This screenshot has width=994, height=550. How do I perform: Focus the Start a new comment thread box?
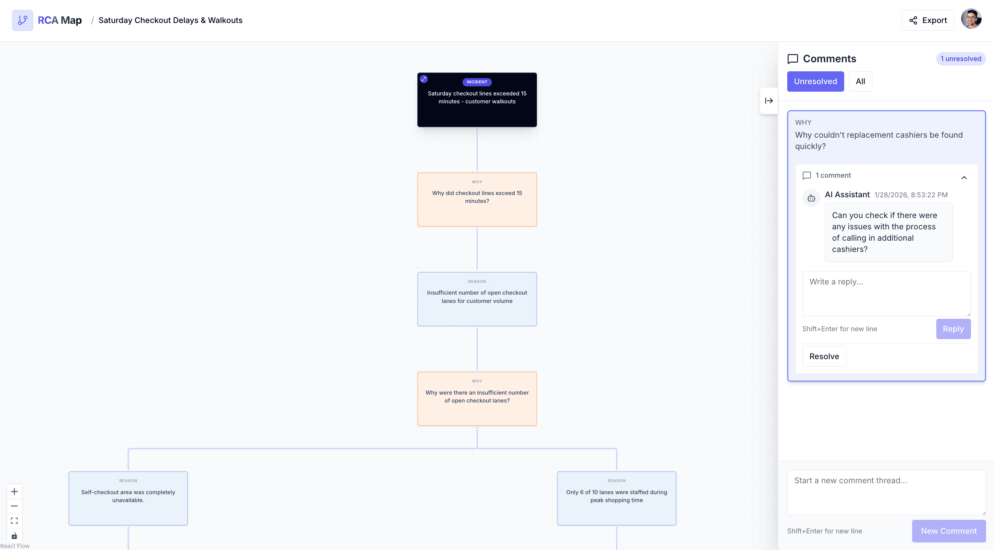pos(886,493)
